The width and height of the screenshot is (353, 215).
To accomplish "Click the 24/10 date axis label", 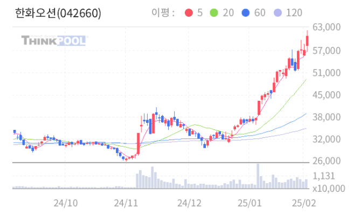I will pos(66,203).
